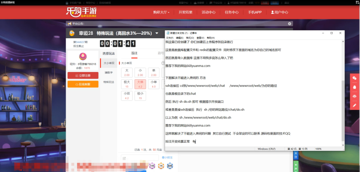This screenshot has height=172, width=360.
Task: Select the 极小 15 bet option
Action: coord(140,96)
